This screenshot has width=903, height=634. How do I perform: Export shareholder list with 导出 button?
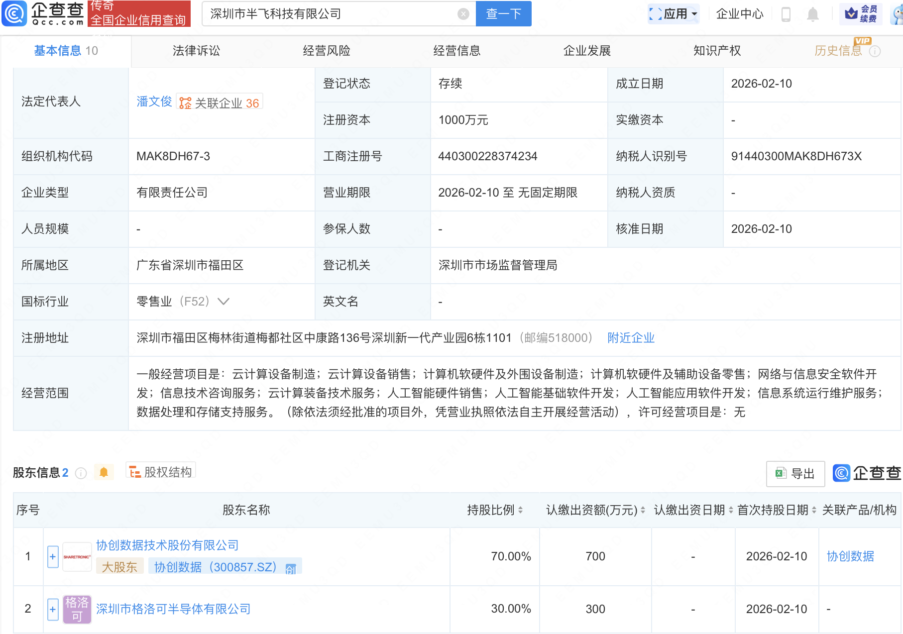click(795, 473)
